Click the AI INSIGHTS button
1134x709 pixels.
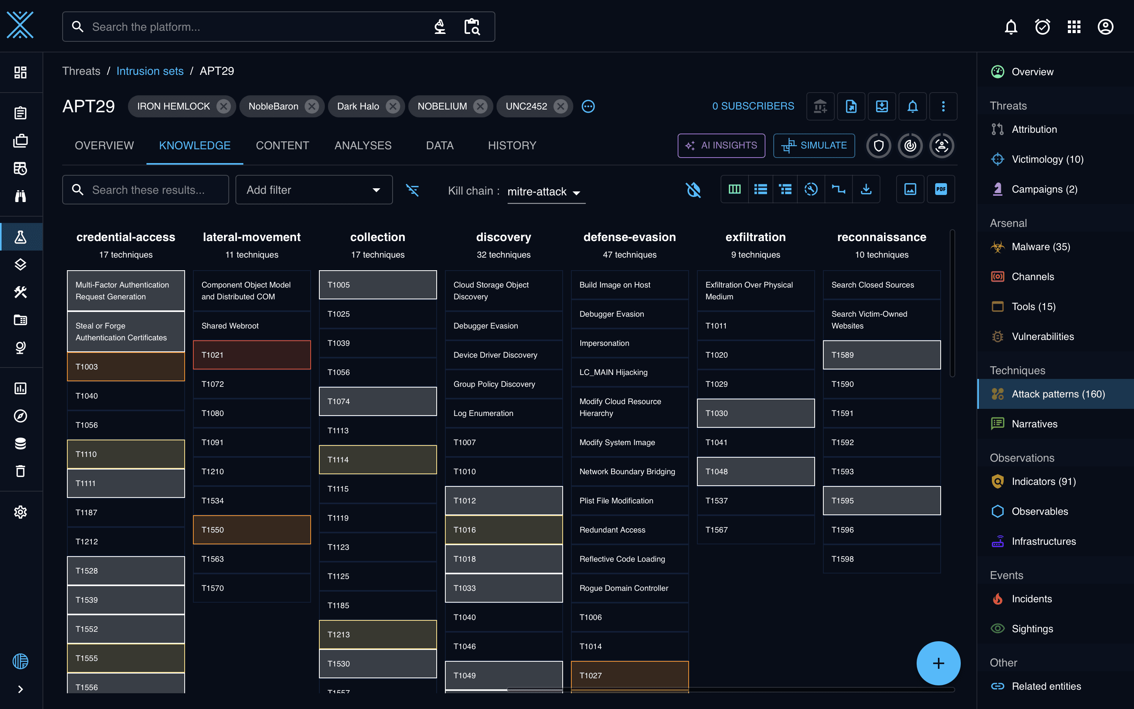[721, 146]
